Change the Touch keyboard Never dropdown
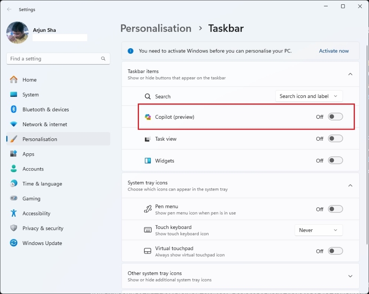The width and height of the screenshot is (369, 294). 318,230
